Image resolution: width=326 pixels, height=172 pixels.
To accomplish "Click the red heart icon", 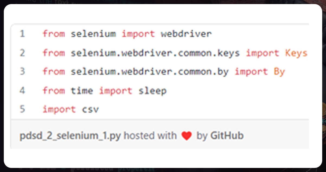I will pyautogui.click(x=187, y=136).
